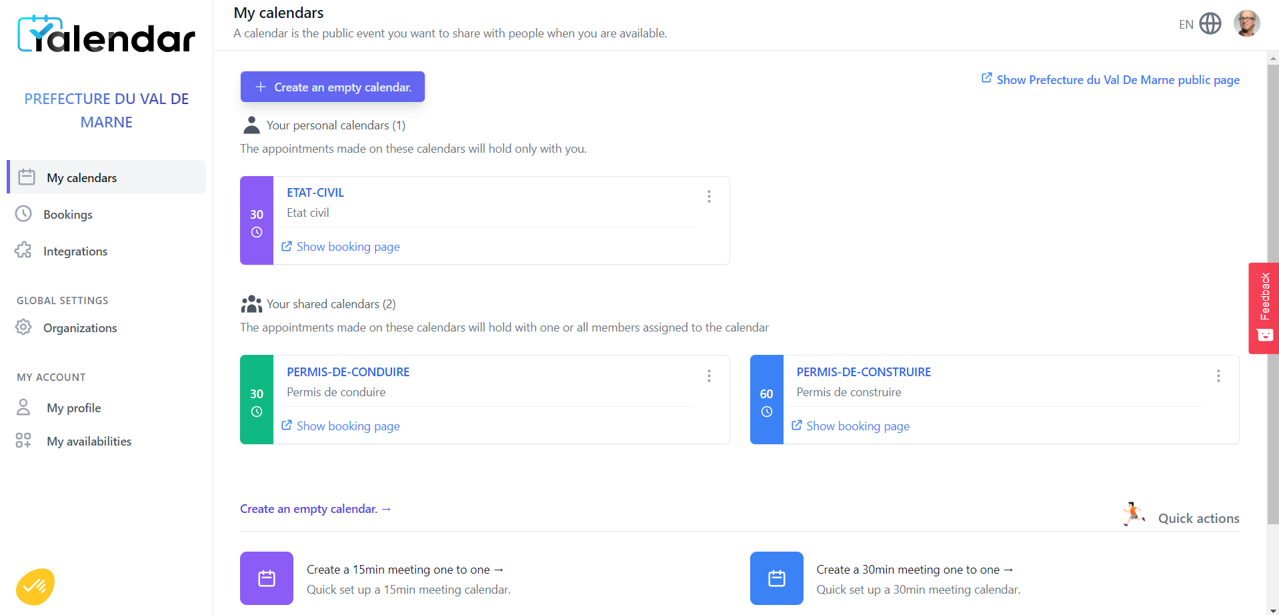Select My availabilities in the sidebar
The height and width of the screenshot is (615, 1279).
pyautogui.click(x=89, y=442)
